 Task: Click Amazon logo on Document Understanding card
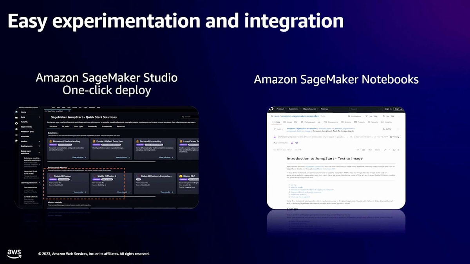pos(51,141)
